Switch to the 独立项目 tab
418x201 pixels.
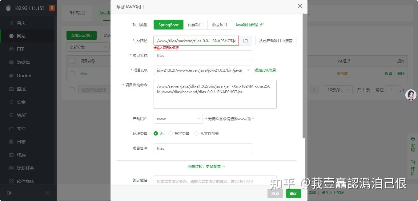219,24
